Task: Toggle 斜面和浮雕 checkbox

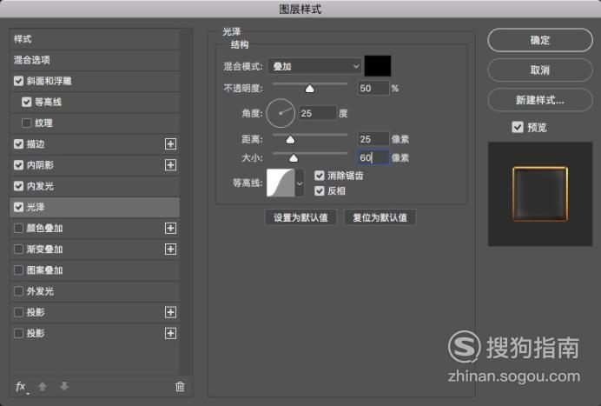Action: pyautogui.click(x=18, y=81)
